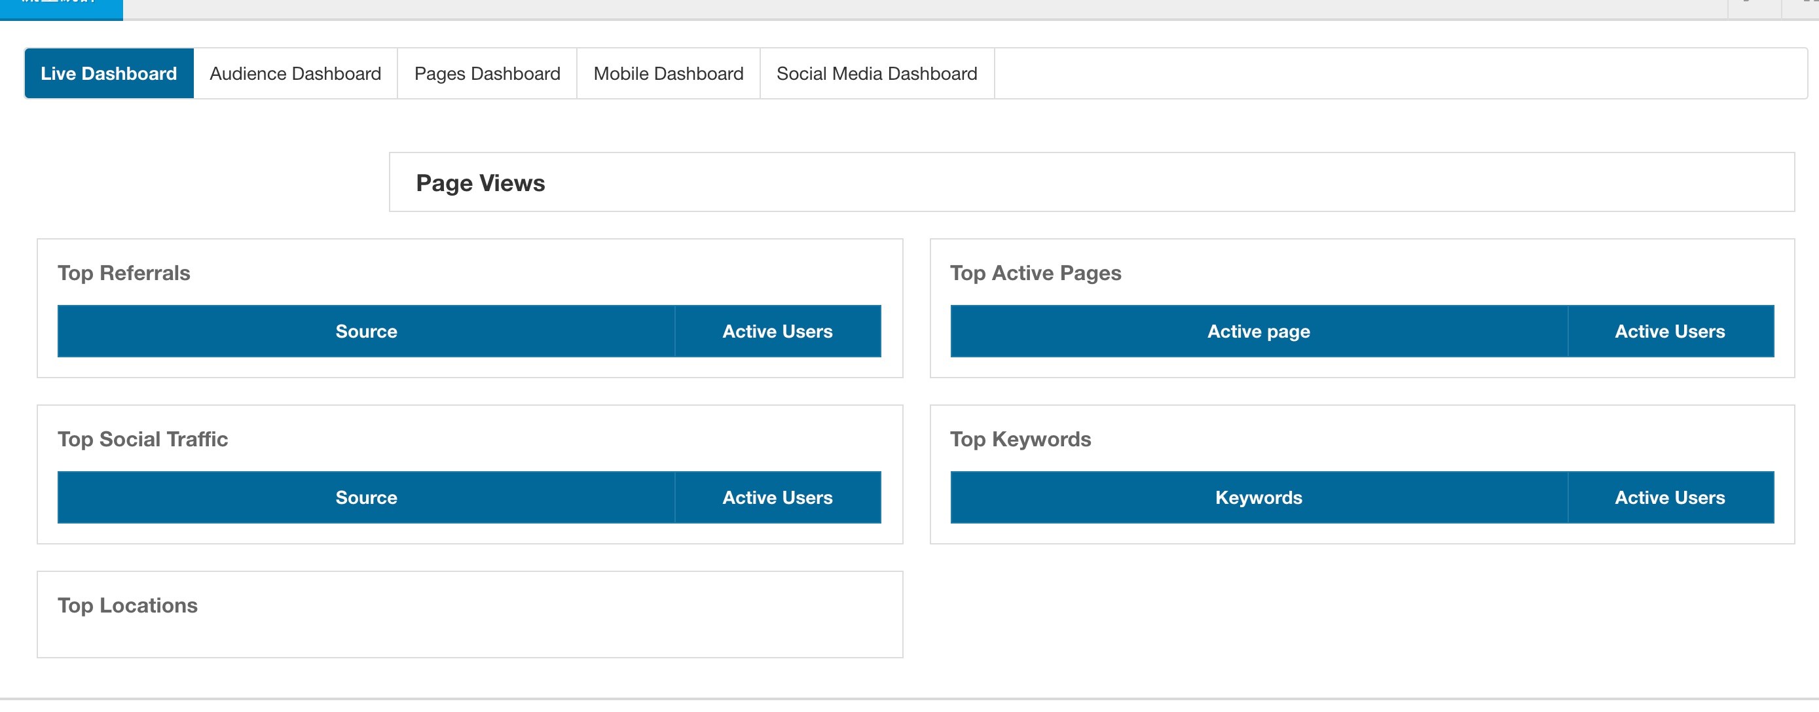The width and height of the screenshot is (1819, 712).
Task: Click the Top Social Traffic panel title
Action: 143,439
